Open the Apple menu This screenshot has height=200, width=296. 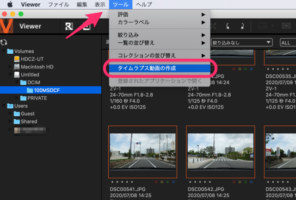click(x=10, y=4)
